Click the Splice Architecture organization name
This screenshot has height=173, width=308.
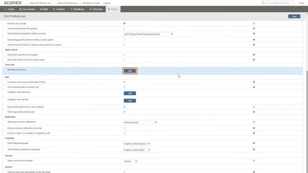tap(67, 3)
